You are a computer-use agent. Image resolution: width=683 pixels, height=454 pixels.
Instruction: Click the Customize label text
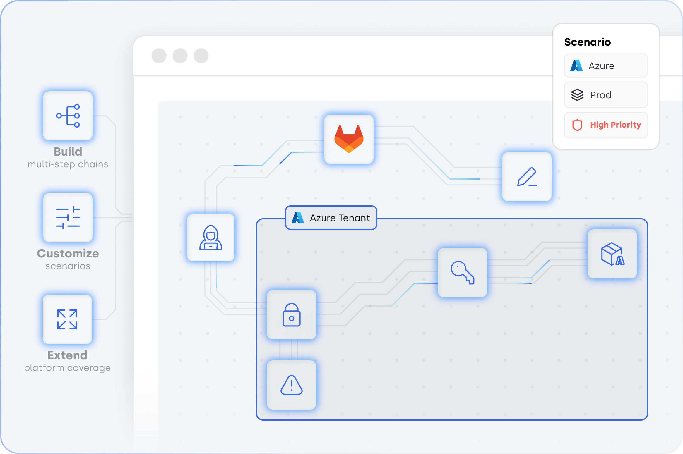68,253
